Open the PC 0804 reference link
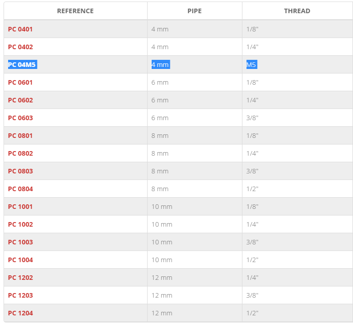 point(20,189)
